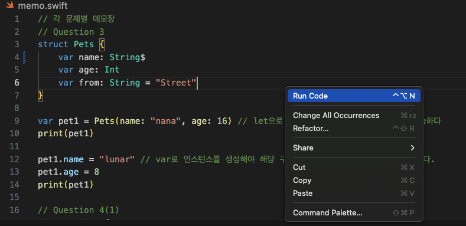
Task: Select Change All Occurrences
Action: coord(354,115)
